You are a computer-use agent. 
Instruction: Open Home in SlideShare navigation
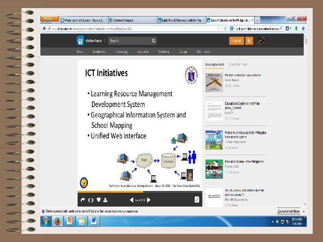[80, 52]
